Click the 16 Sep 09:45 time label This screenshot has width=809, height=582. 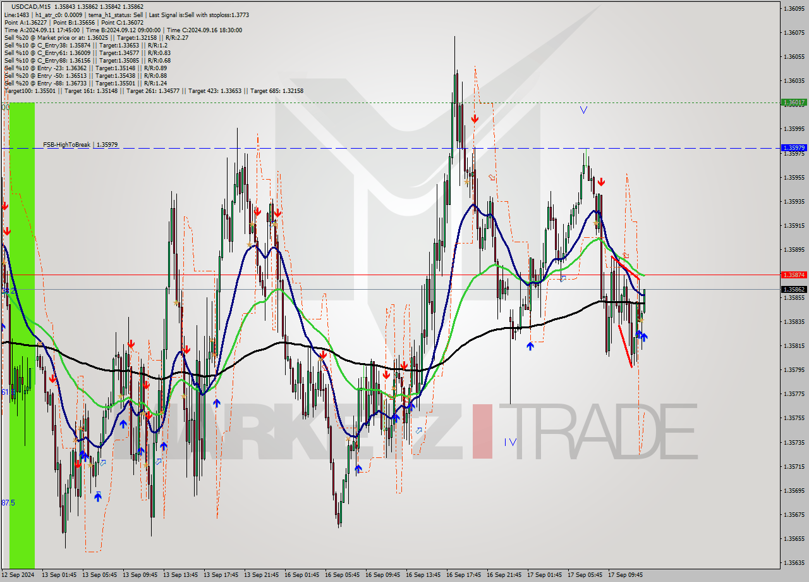coord(382,575)
